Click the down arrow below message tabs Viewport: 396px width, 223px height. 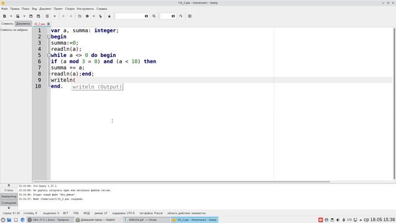click(9, 208)
